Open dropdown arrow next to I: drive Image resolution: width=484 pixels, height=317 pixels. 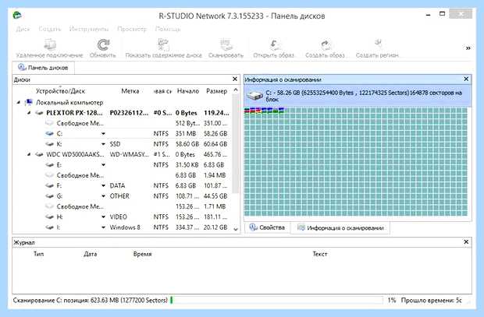103,227
